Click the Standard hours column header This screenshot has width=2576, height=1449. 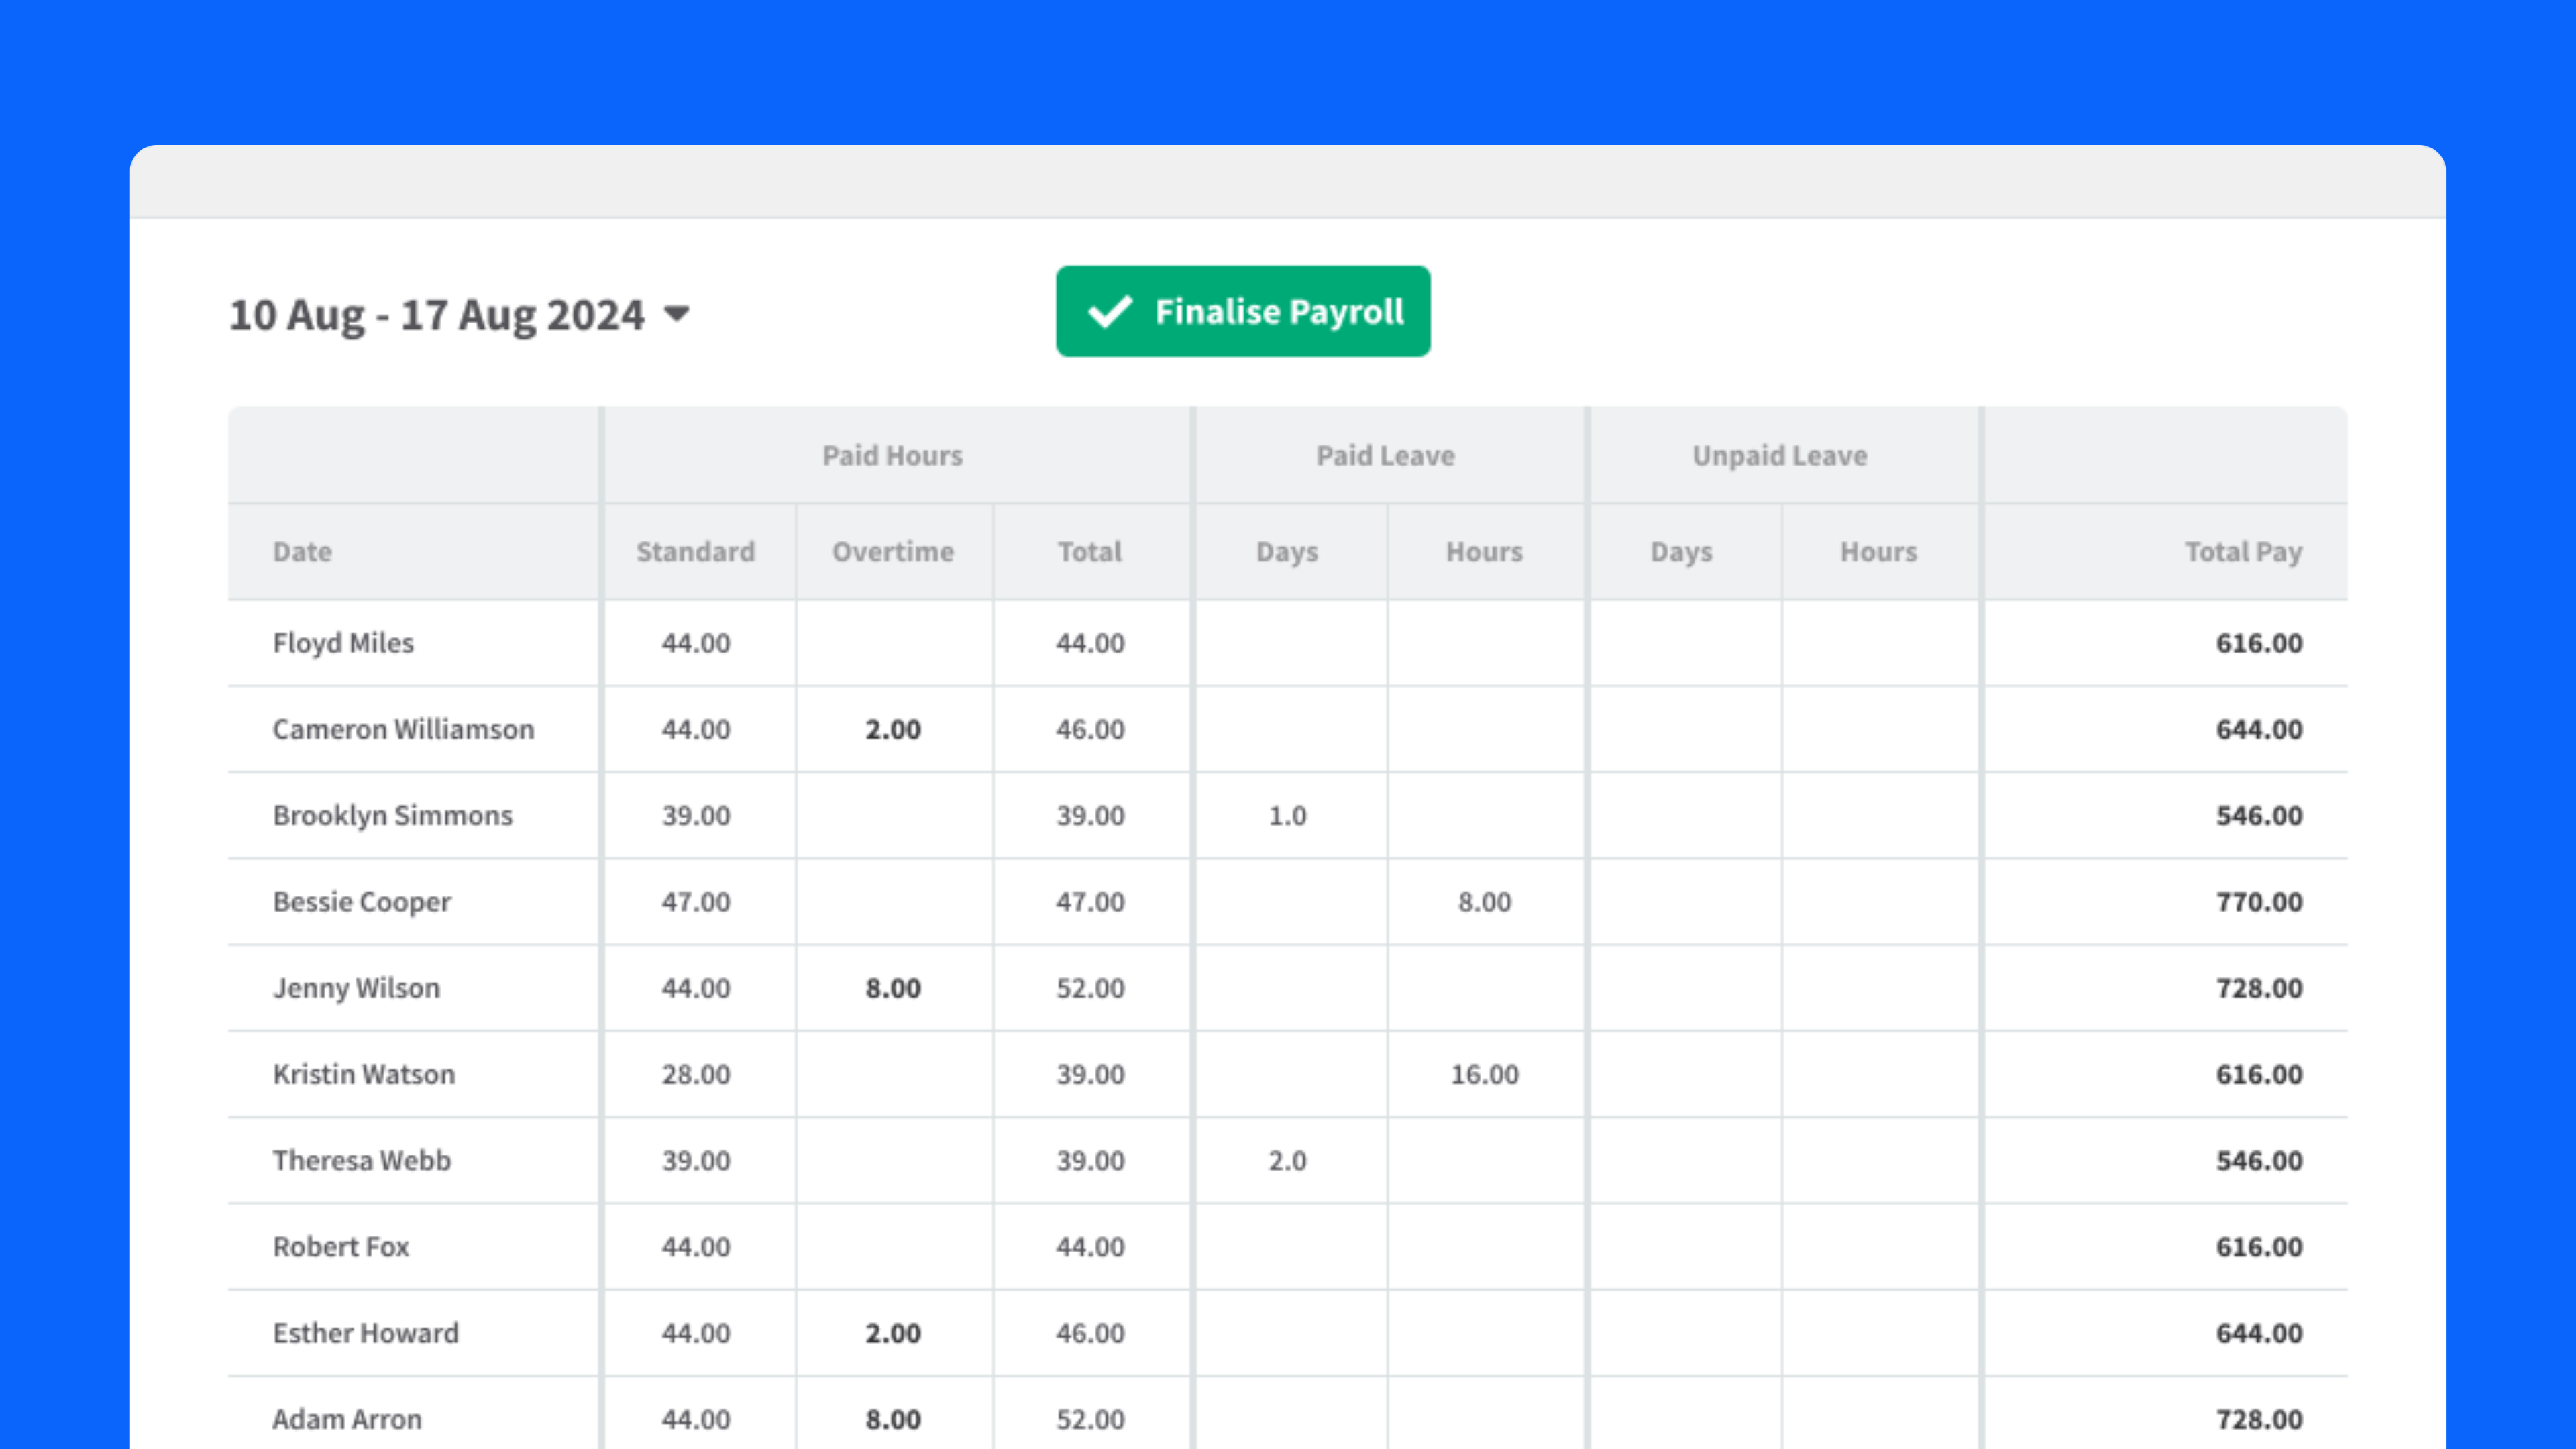pyautogui.click(x=695, y=551)
